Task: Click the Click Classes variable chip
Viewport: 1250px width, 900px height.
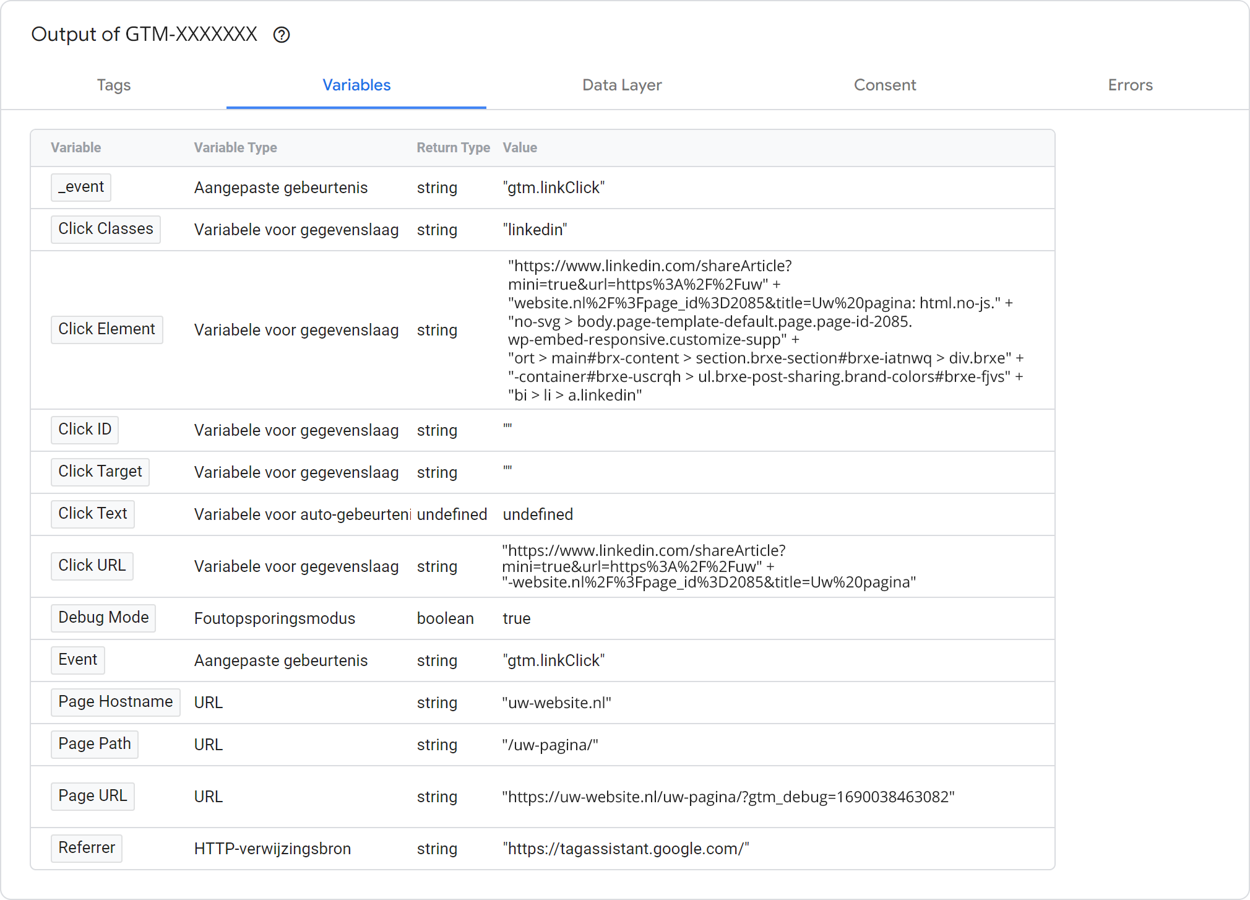Action: coord(106,229)
